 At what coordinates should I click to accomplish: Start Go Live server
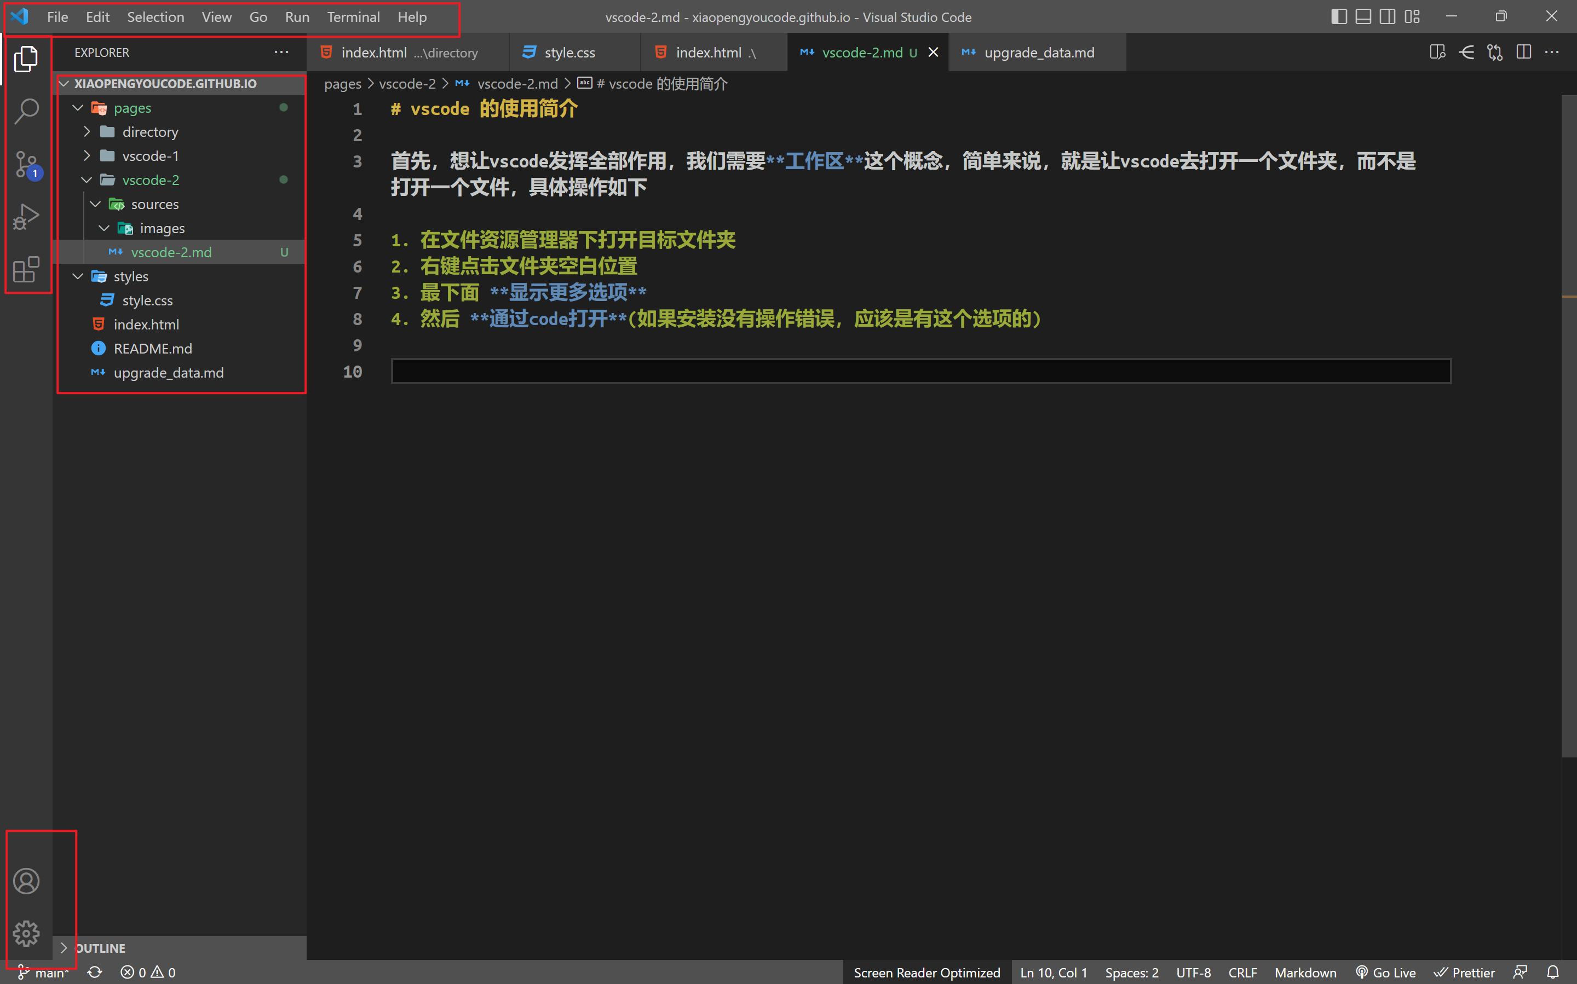(1385, 973)
